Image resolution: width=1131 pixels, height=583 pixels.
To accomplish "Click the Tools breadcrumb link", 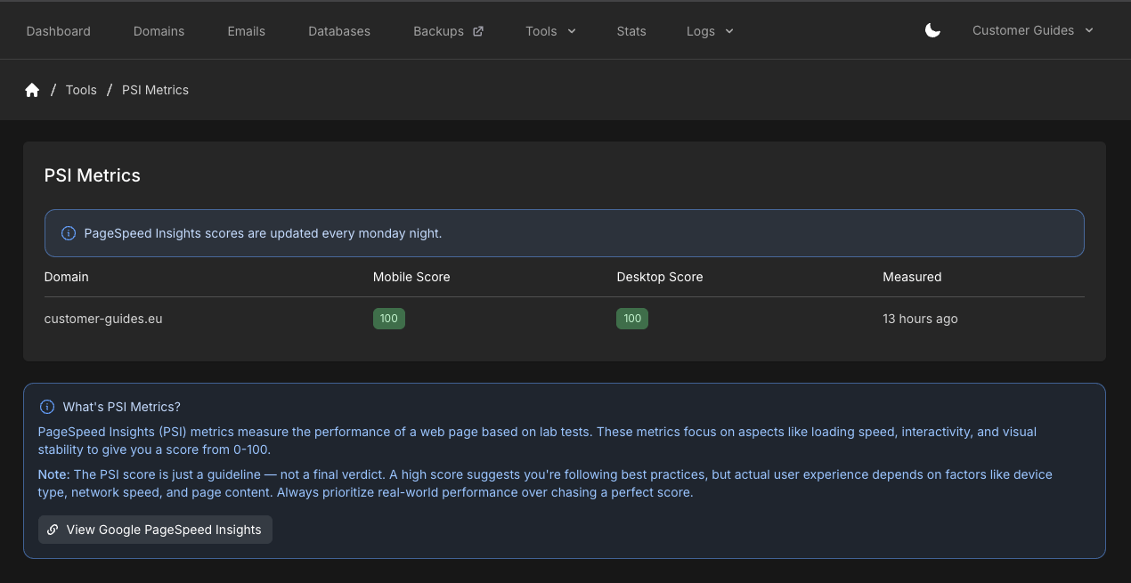I will pyautogui.click(x=81, y=90).
